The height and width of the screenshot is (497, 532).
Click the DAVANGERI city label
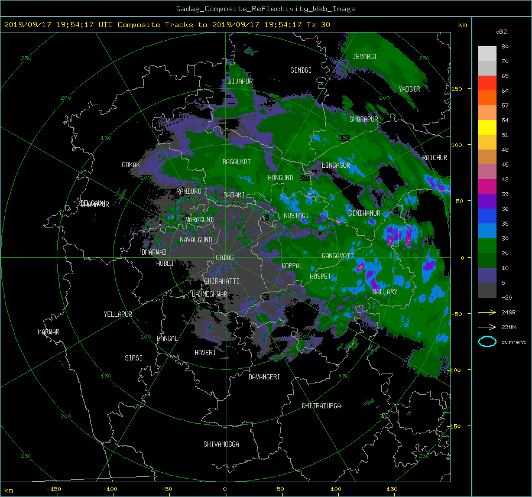264,377
